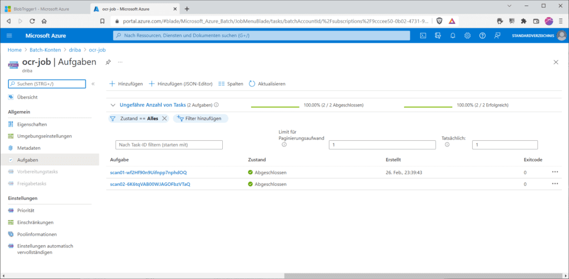This screenshot has width=569, height=279.
Task: Click the browser back button
Action: click(9, 21)
